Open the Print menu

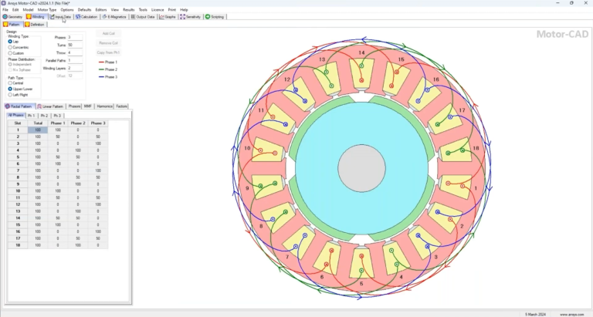(x=172, y=9)
